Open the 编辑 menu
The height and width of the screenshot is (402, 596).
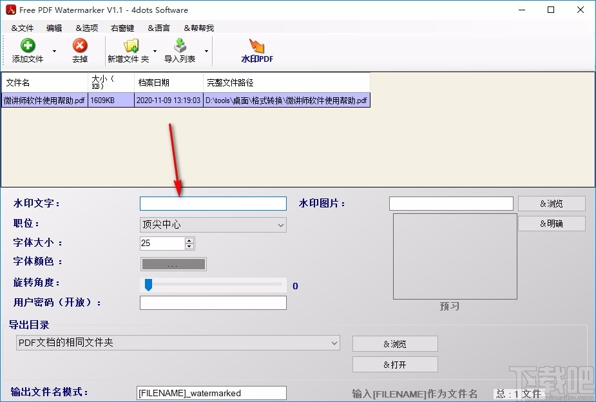[54, 28]
